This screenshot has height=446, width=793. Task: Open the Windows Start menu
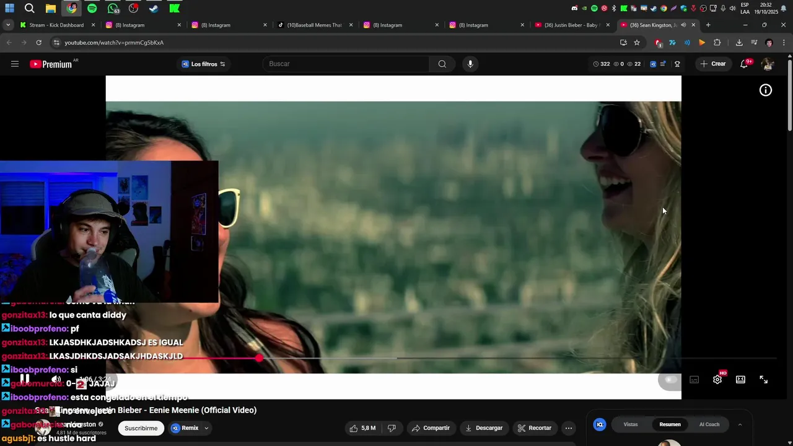[9, 8]
